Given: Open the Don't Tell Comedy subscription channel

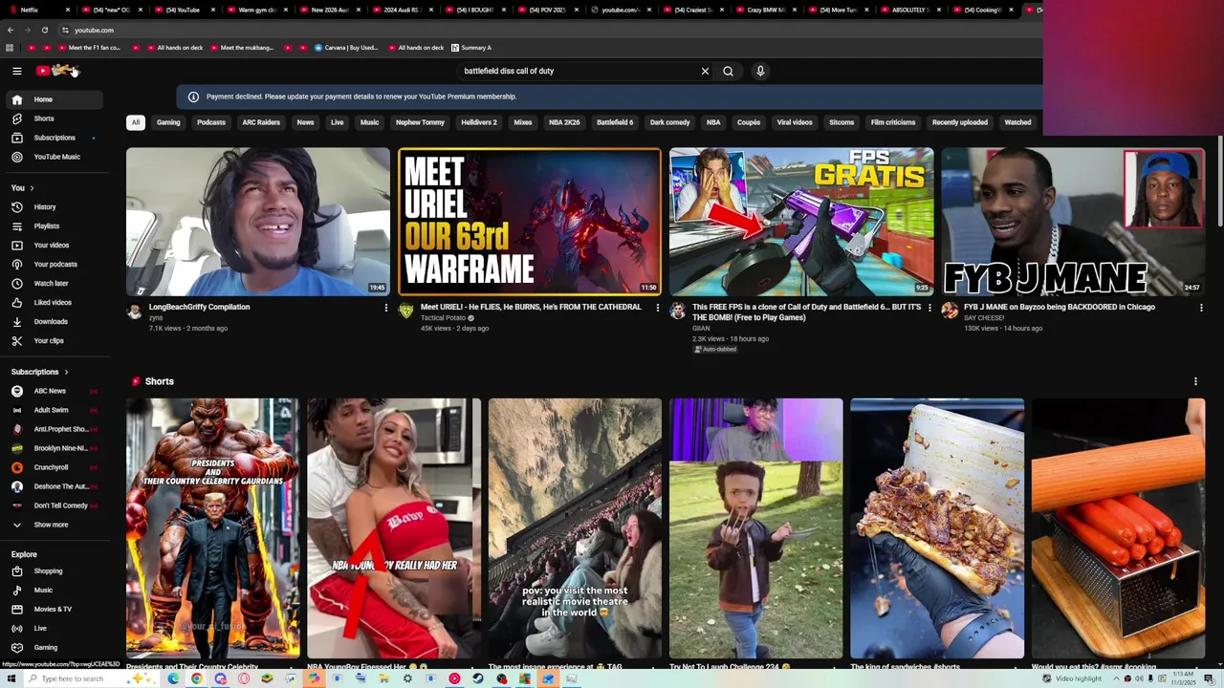Looking at the screenshot, I should (55, 505).
